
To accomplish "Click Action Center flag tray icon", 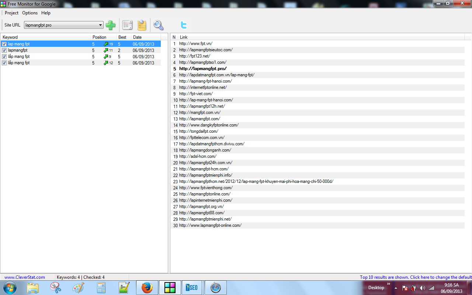I will (405, 288).
